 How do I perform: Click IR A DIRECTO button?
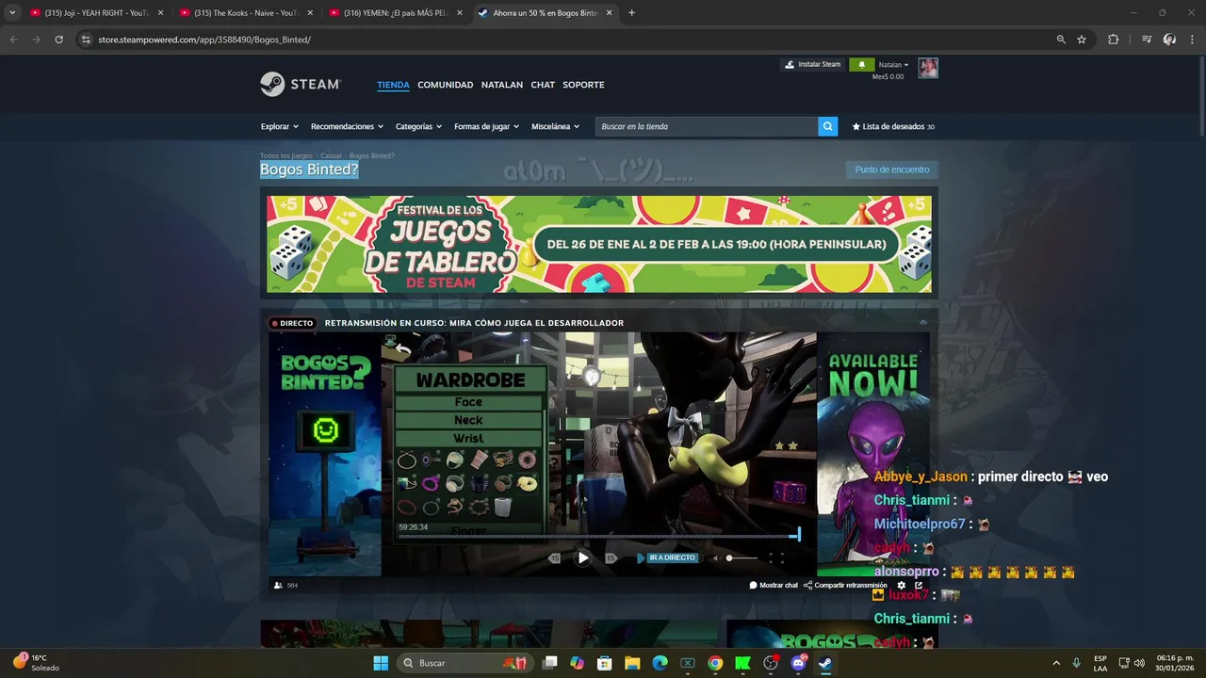(668, 557)
